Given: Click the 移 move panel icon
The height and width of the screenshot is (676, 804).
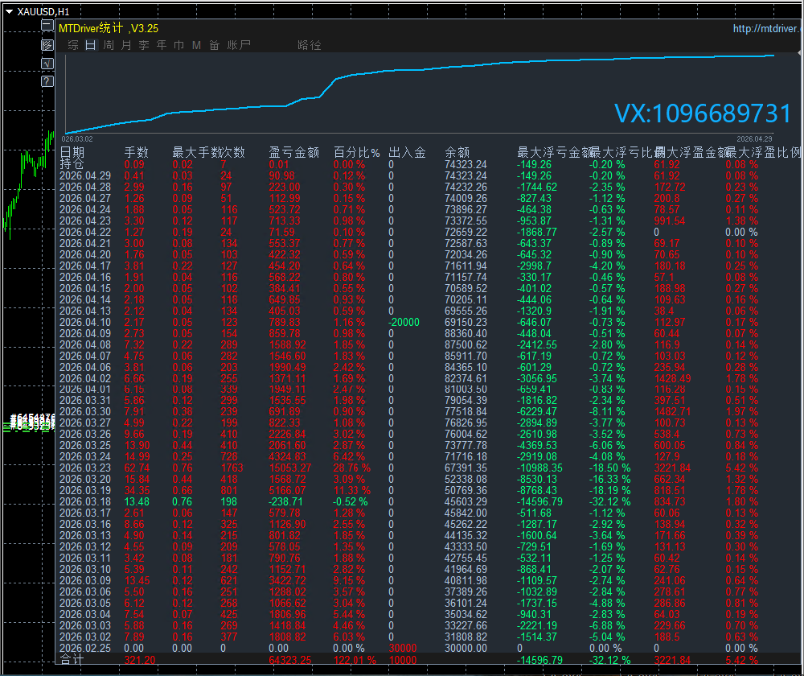Looking at the screenshot, I should [x=47, y=45].
